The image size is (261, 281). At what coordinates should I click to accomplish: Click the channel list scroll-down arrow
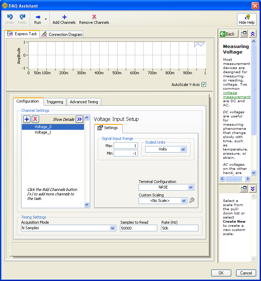point(87,204)
